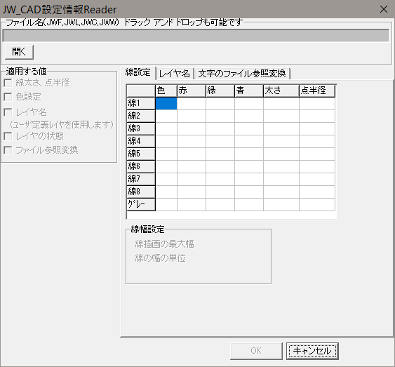This screenshot has width=395, height=367.
Task: Click the file name input field
Action: click(196, 36)
